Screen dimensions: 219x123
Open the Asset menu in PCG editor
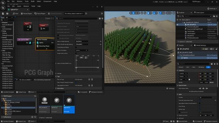pyautogui.click(x=19, y=6)
